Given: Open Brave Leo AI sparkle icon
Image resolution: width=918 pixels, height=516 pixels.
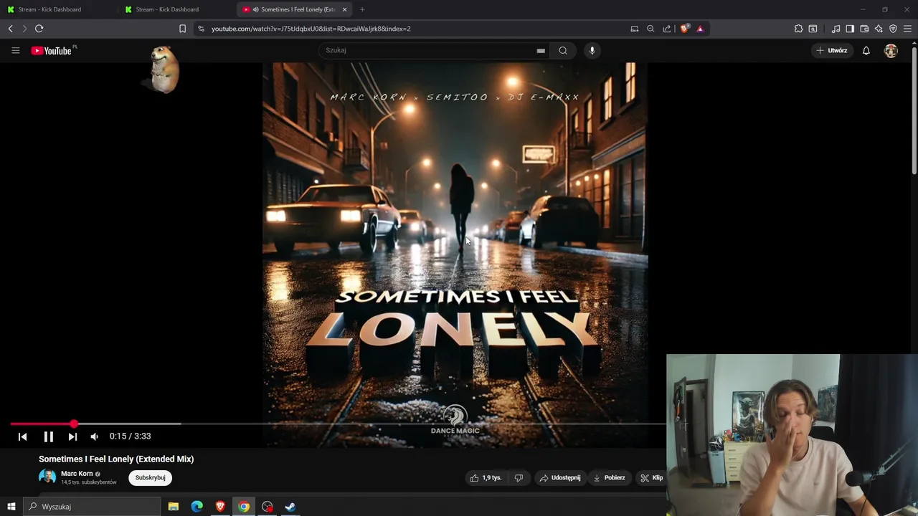Looking at the screenshot, I should [x=879, y=29].
